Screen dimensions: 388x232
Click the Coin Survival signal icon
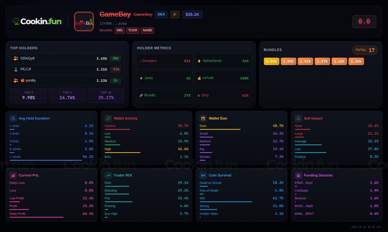pos(203,175)
